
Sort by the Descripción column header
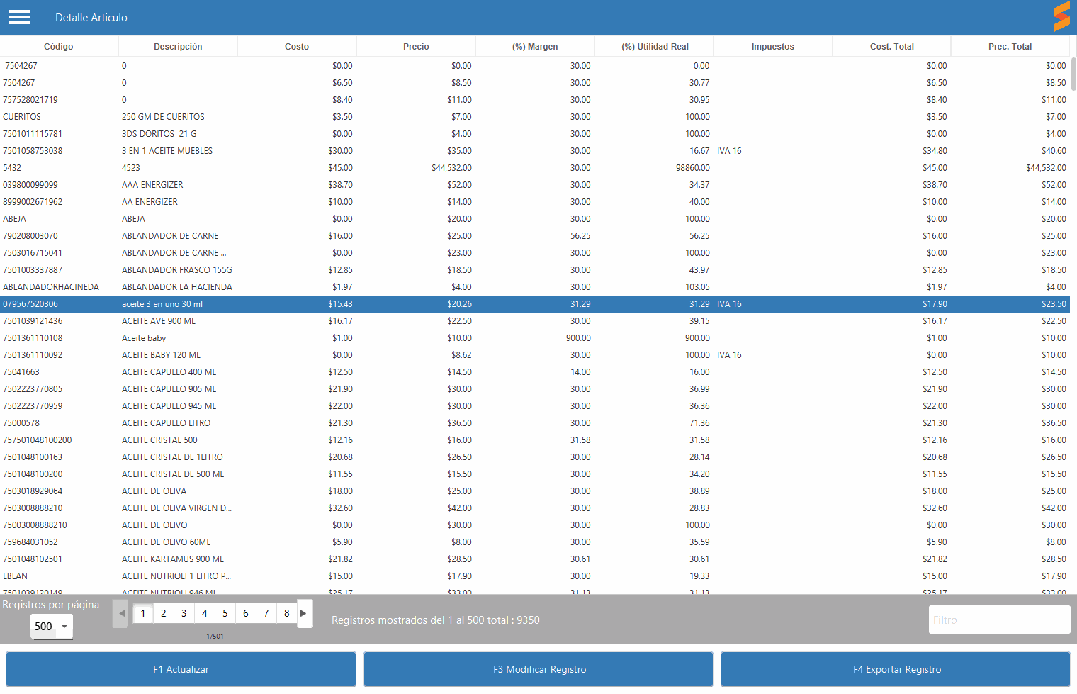[x=178, y=47]
